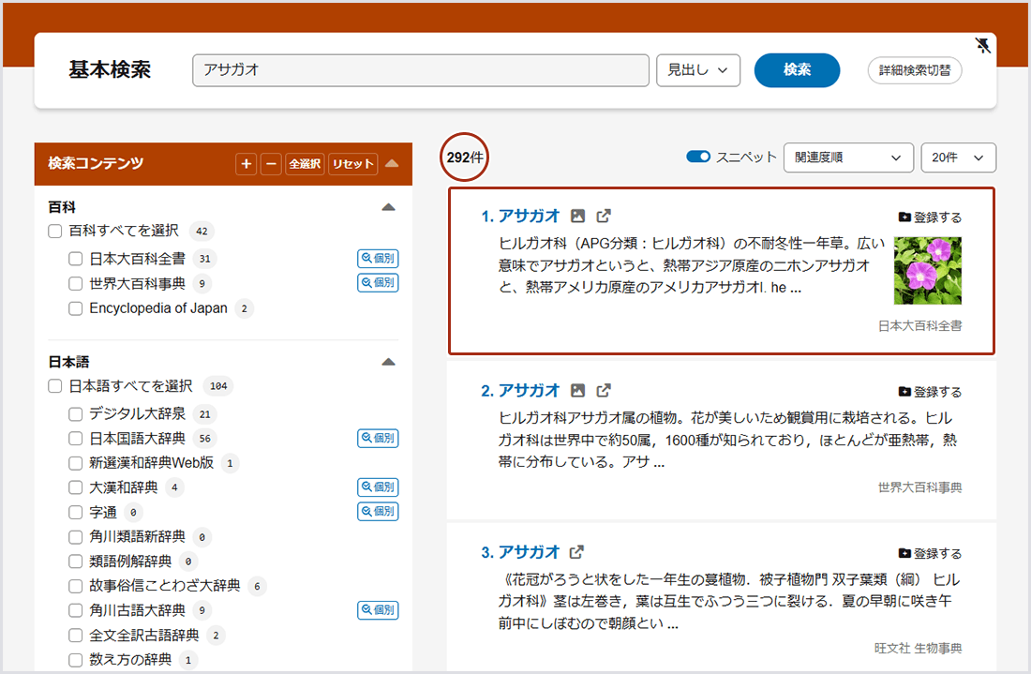This screenshot has width=1031, height=674.
Task: Click count badge 104 beside 日本語すべてを選択
Action: click(x=218, y=386)
